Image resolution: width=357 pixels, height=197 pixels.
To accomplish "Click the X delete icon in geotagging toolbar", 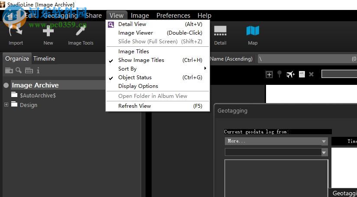I will tap(311, 74).
